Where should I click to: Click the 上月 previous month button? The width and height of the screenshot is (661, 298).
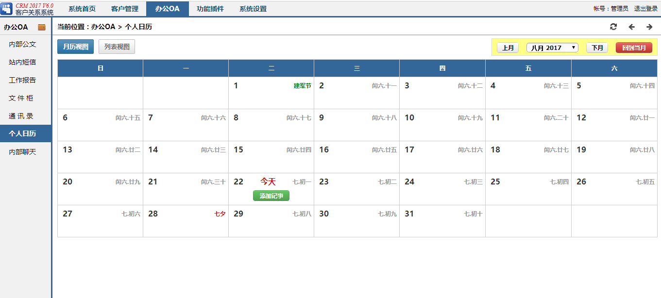pos(508,48)
